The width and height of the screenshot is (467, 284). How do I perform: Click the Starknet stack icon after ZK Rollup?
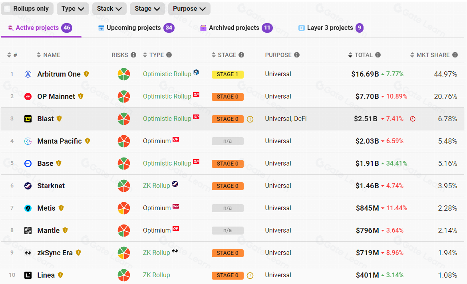point(175,184)
